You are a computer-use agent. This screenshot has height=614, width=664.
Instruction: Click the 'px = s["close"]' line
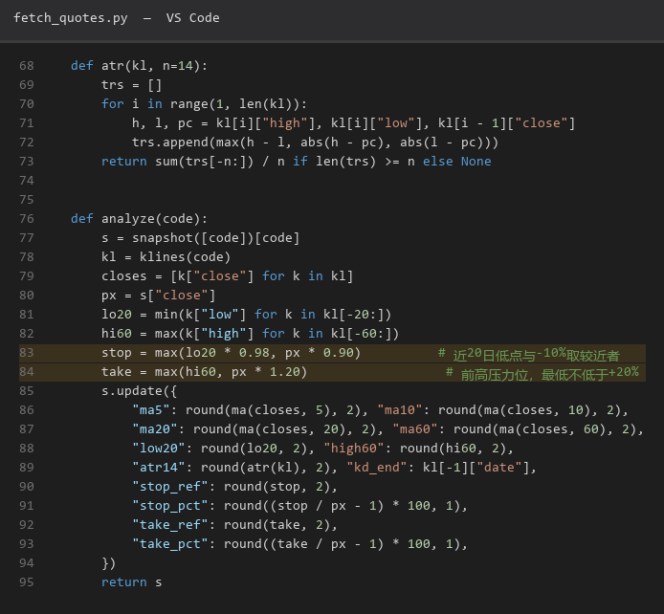click(x=159, y=295)
